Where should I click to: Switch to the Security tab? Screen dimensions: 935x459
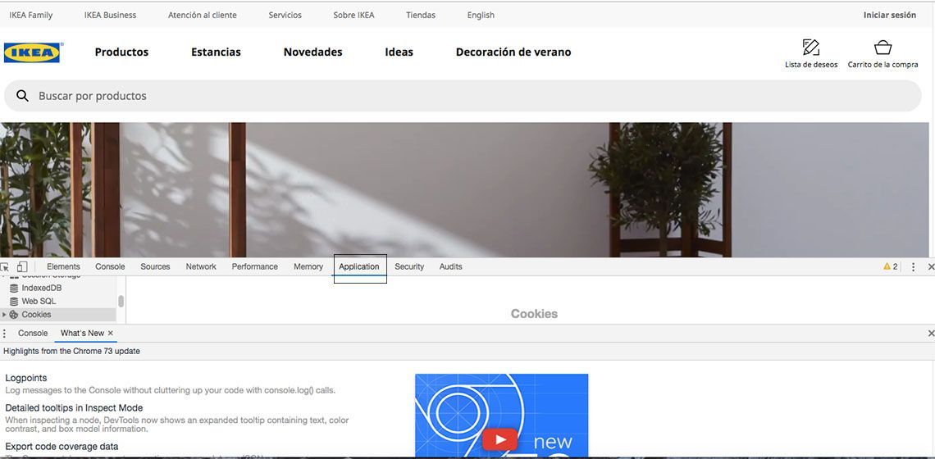(409, 266)
